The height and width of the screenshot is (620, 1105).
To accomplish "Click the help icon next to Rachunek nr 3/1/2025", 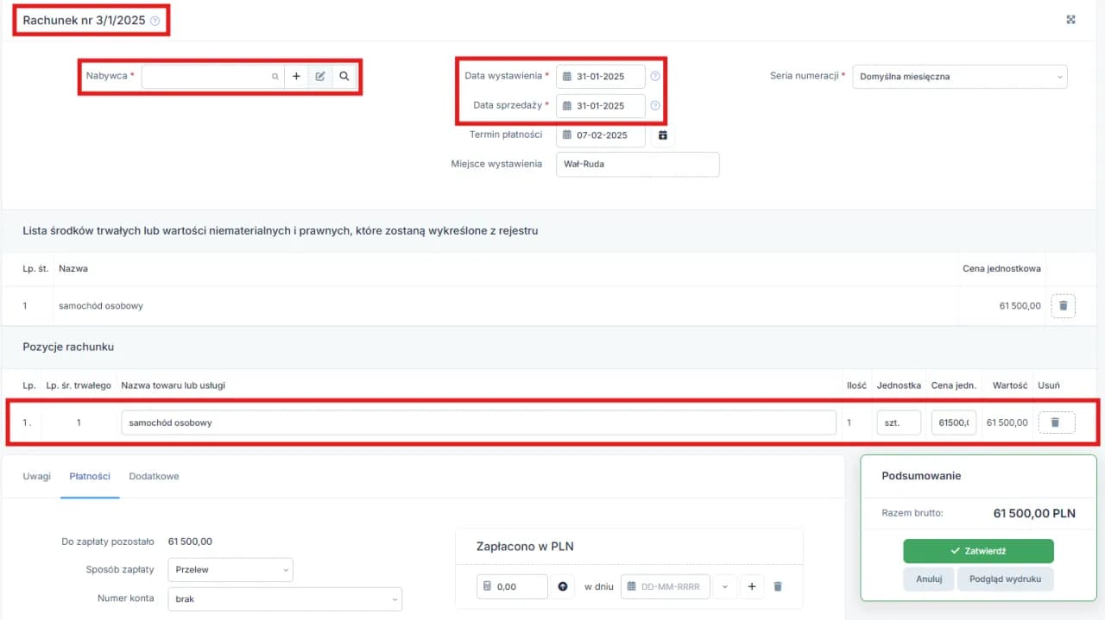I will pos(155,21).
